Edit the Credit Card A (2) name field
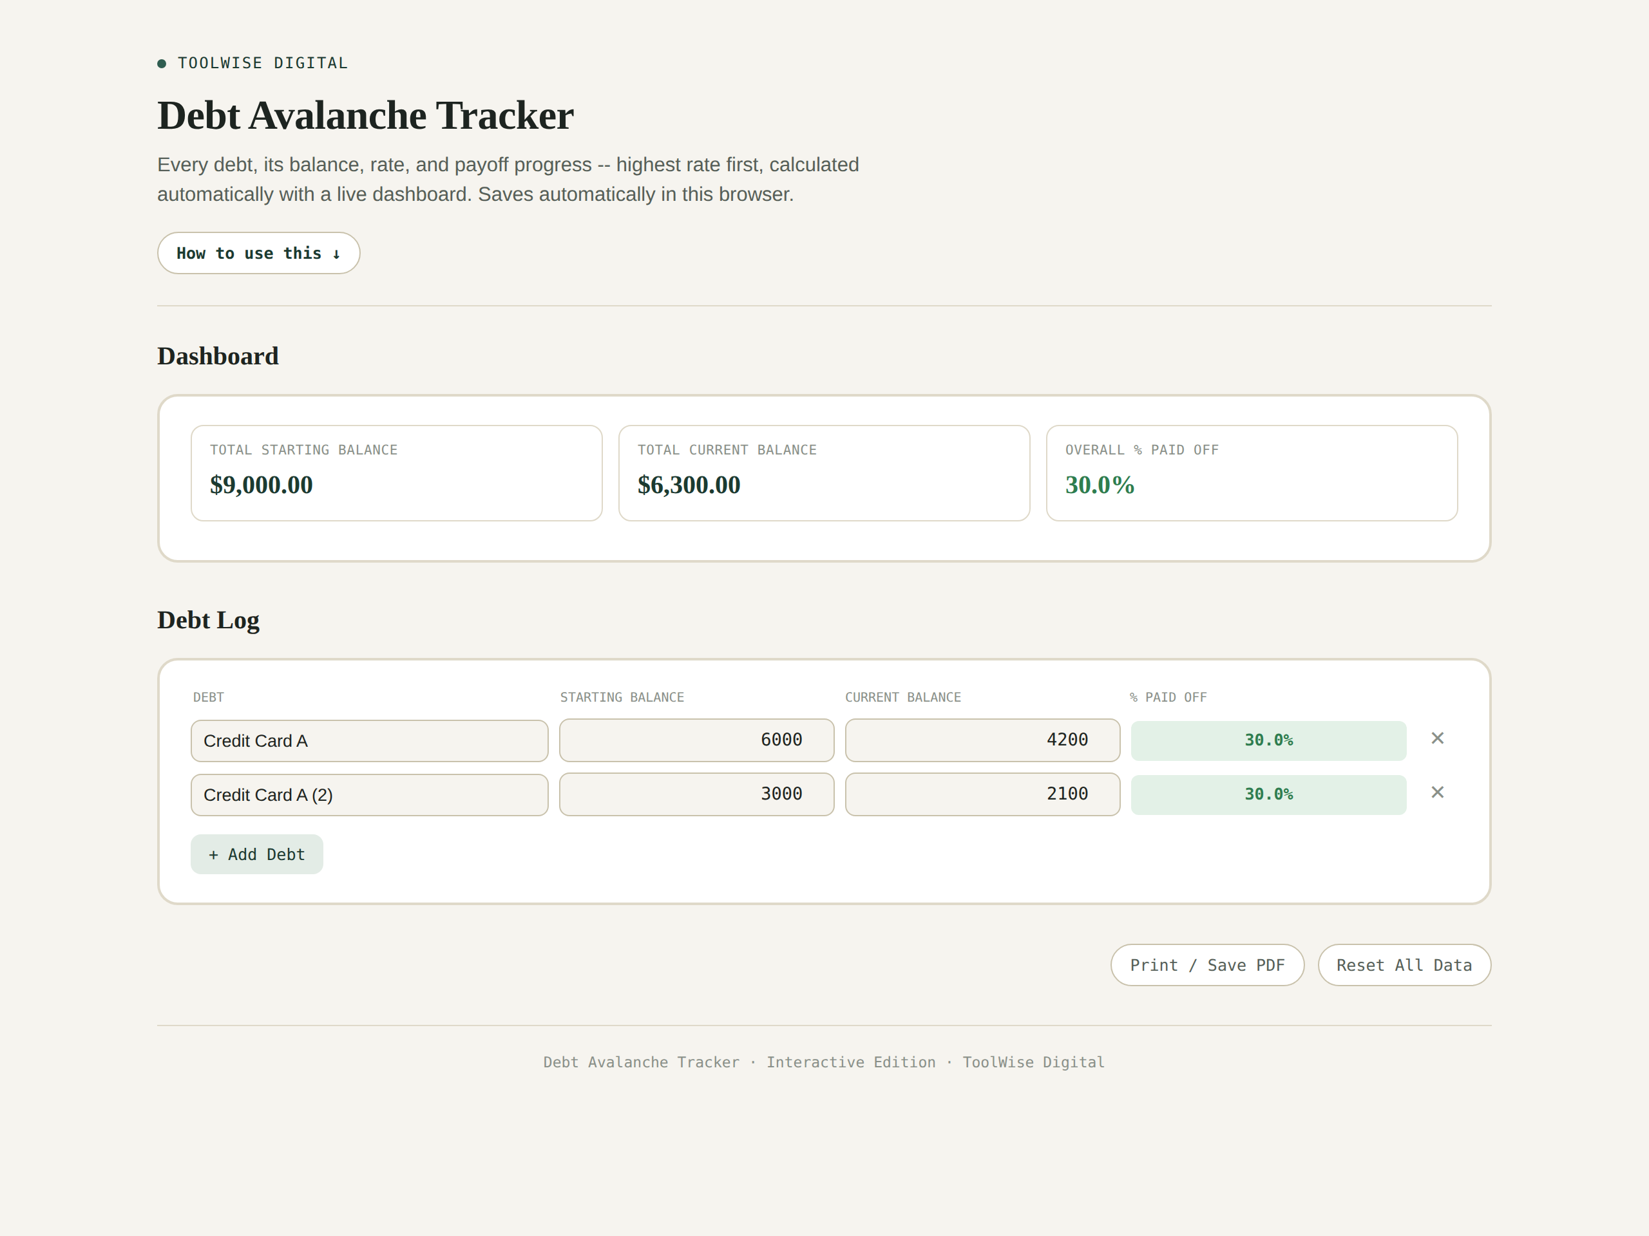The width and height of the screenshot is (1649, 1236). click(369, 795)
